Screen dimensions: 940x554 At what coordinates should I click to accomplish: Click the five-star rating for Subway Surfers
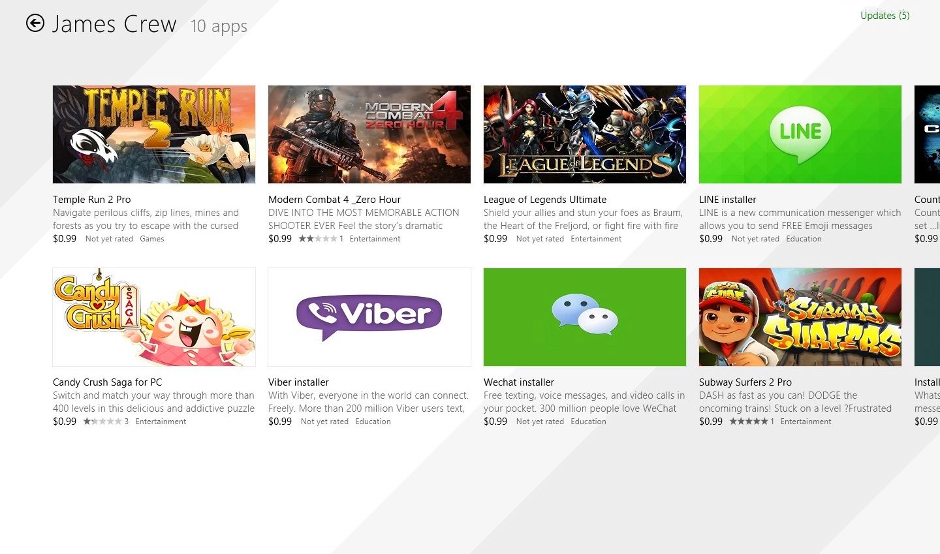tap(749, 422)
